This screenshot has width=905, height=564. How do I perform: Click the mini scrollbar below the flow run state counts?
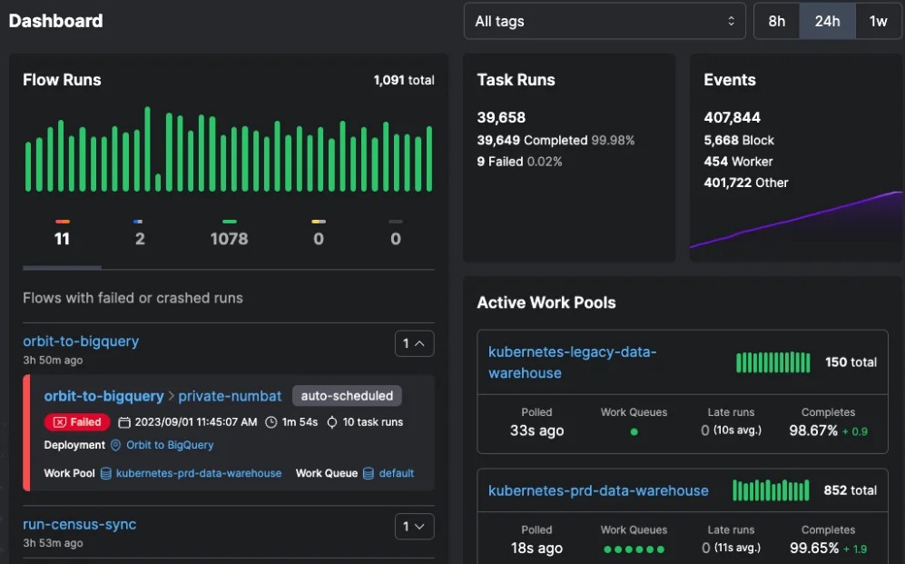point(62,267)
